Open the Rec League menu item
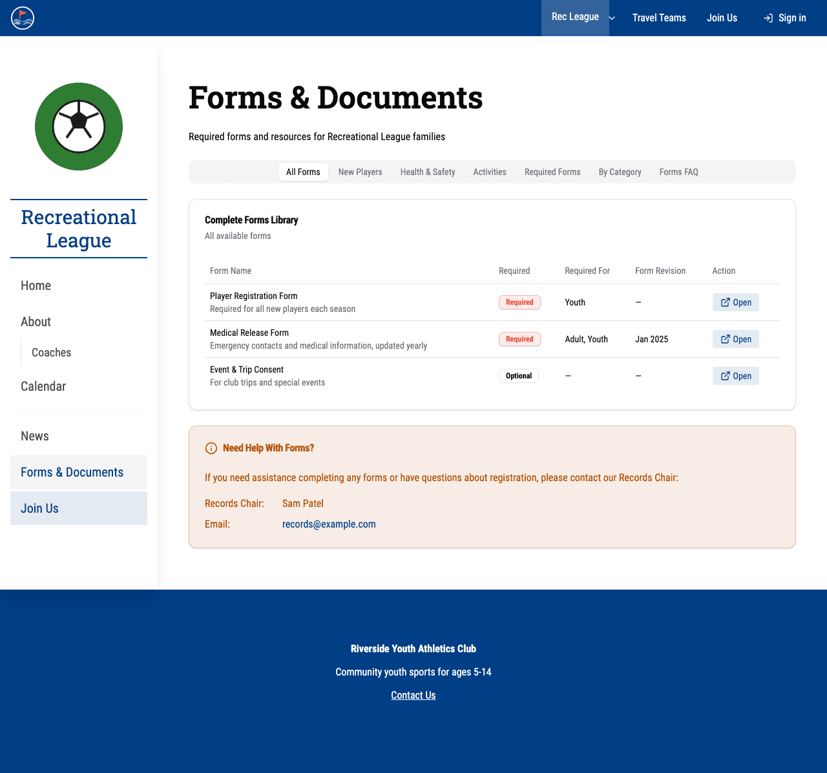 [x=575, y=17]
